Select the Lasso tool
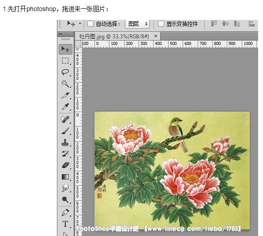The image size is (263, 236). point(65,72)
